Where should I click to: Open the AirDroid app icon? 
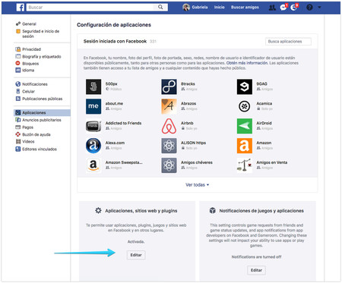pos(245,126)
